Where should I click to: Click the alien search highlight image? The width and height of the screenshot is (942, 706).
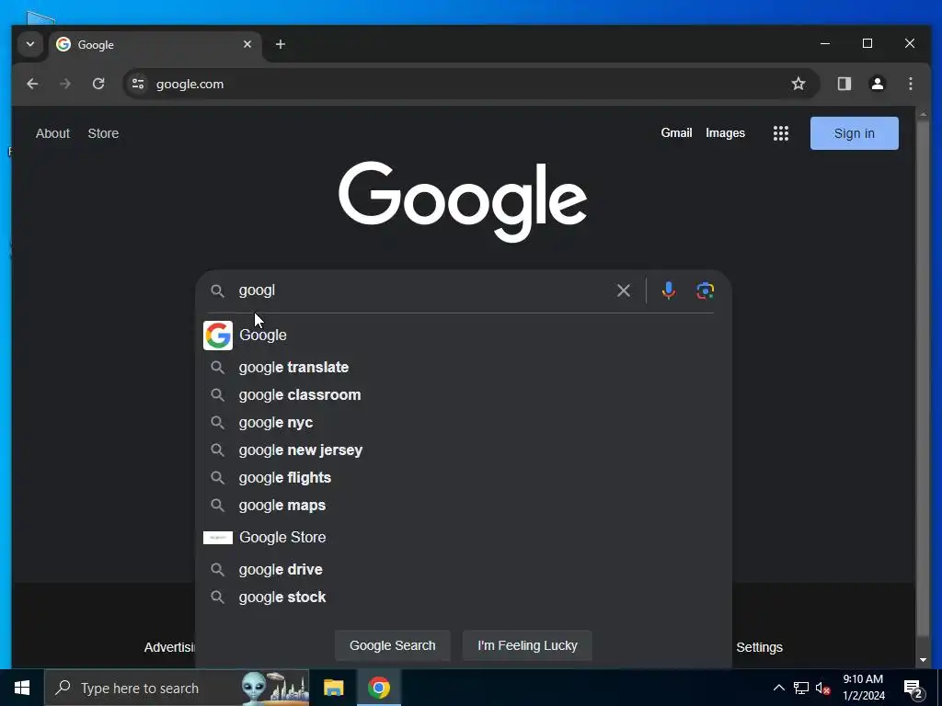tap(274, 688)
